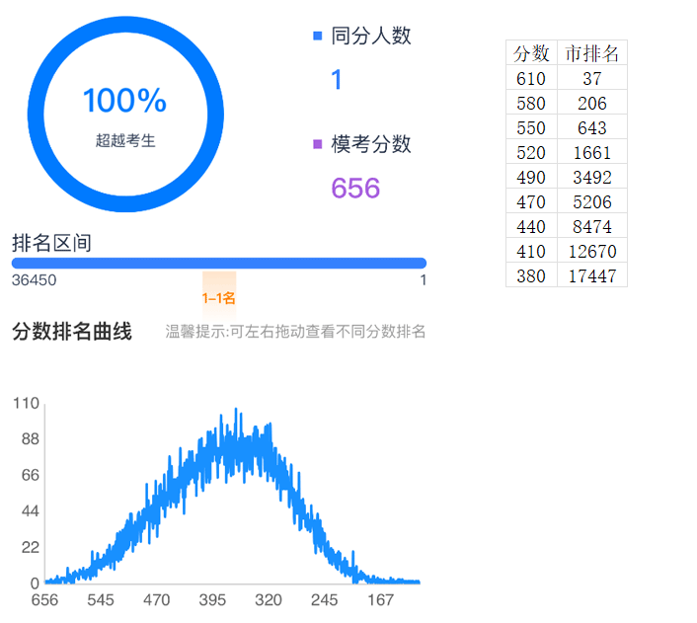Click the city rank 206 cell
Viewport: 697px width, 623px height.
tap(591, 104)
